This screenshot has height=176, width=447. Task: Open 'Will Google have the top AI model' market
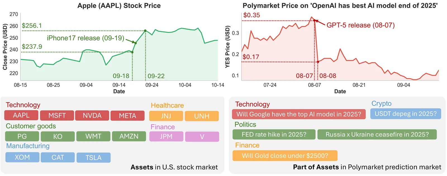pyautogui.click(x=299, y=114)
